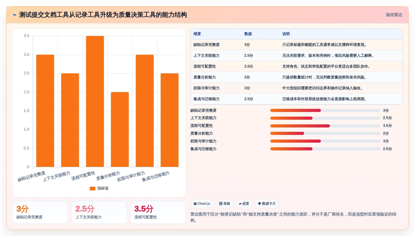
Task: Click the 说明 column header
Action: (286, 34)
